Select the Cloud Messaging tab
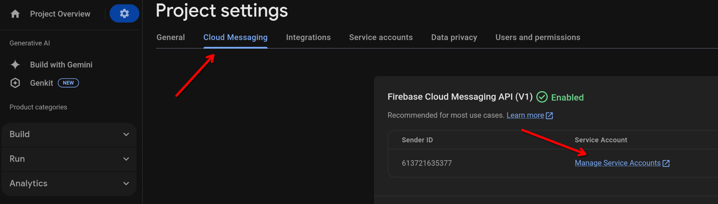 pyautogui.click(x=235, y=37)
